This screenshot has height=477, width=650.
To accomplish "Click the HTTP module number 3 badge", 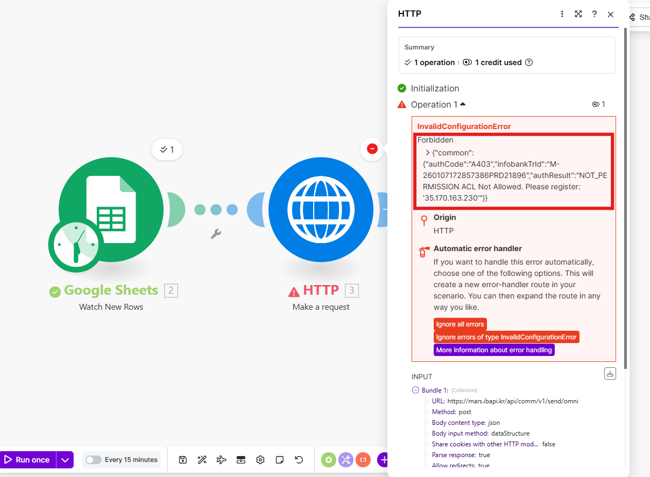I will 352,291.
